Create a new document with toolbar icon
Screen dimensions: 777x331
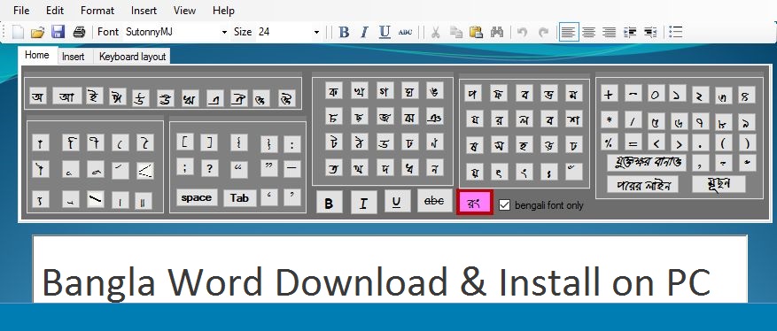coord(18,33)
